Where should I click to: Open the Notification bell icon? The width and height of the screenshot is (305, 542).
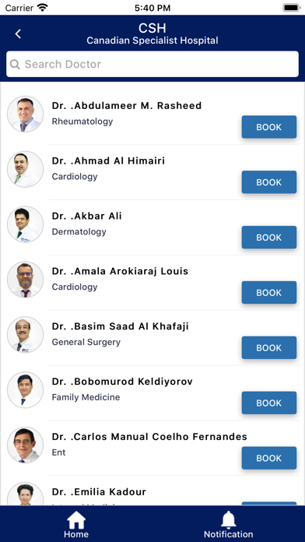coord(228,520)
